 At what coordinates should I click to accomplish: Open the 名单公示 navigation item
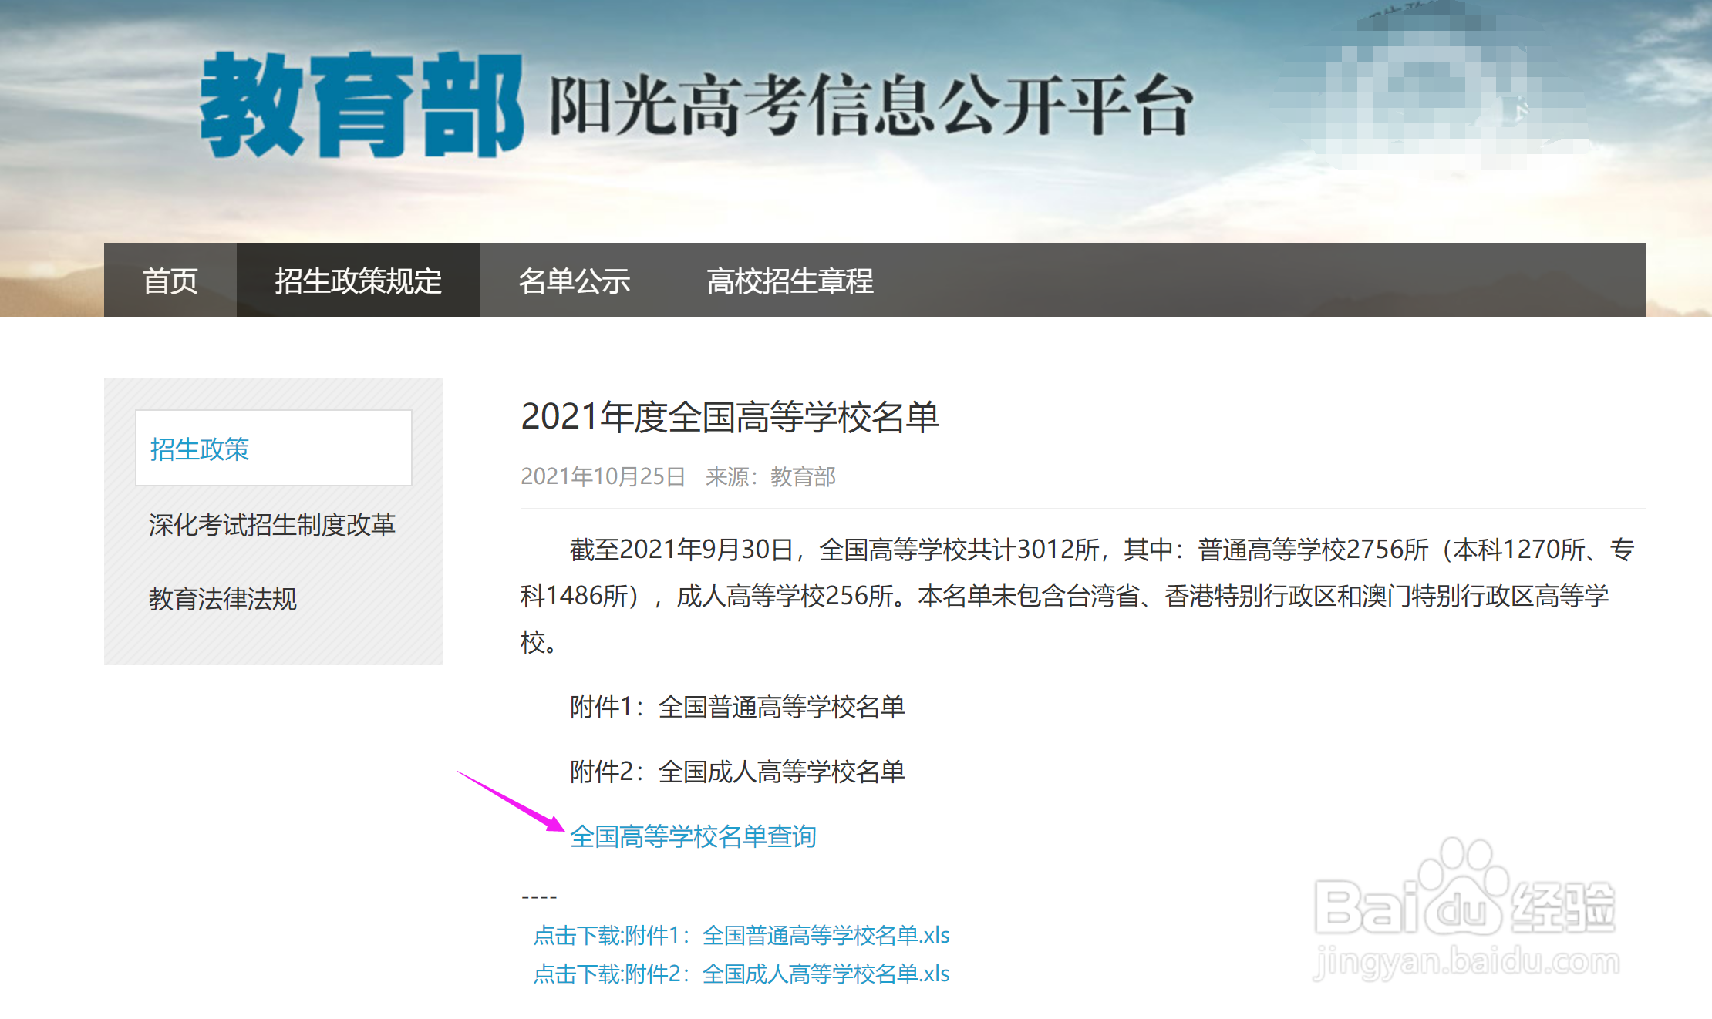point(575,281)
